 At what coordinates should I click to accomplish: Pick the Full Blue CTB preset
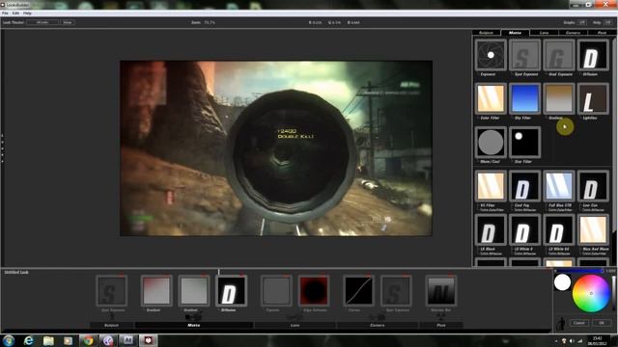(559, 186)
